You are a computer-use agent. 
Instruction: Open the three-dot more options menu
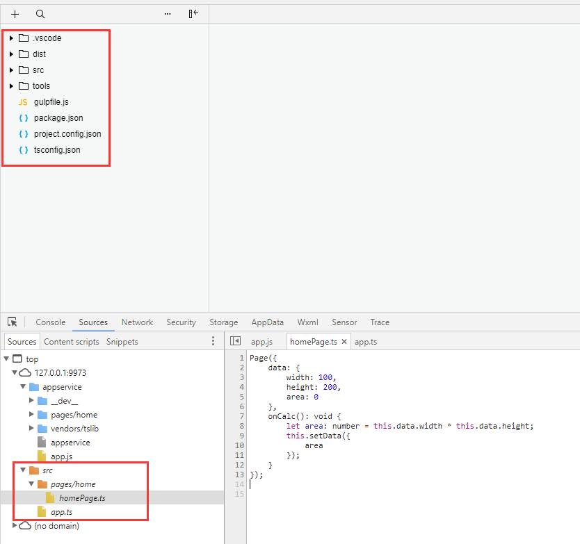pyautogui.click(x=168, y=14)
